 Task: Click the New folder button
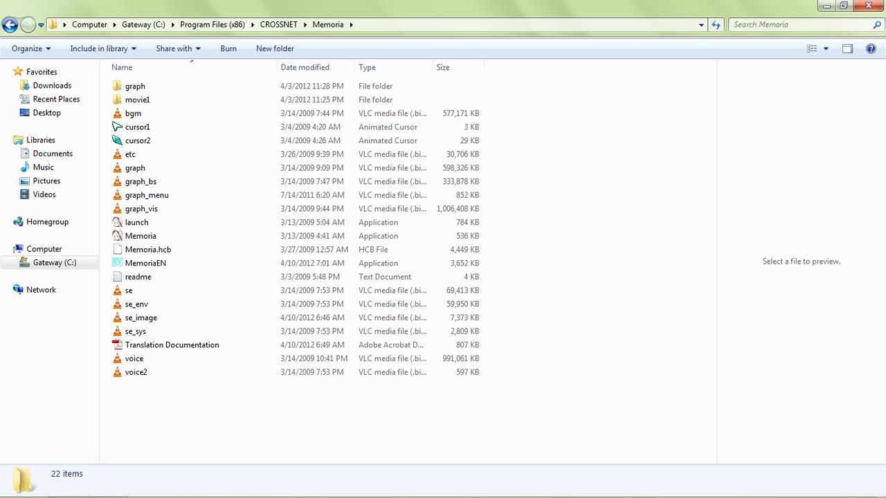pyautogui.click(x=275, y=48)
